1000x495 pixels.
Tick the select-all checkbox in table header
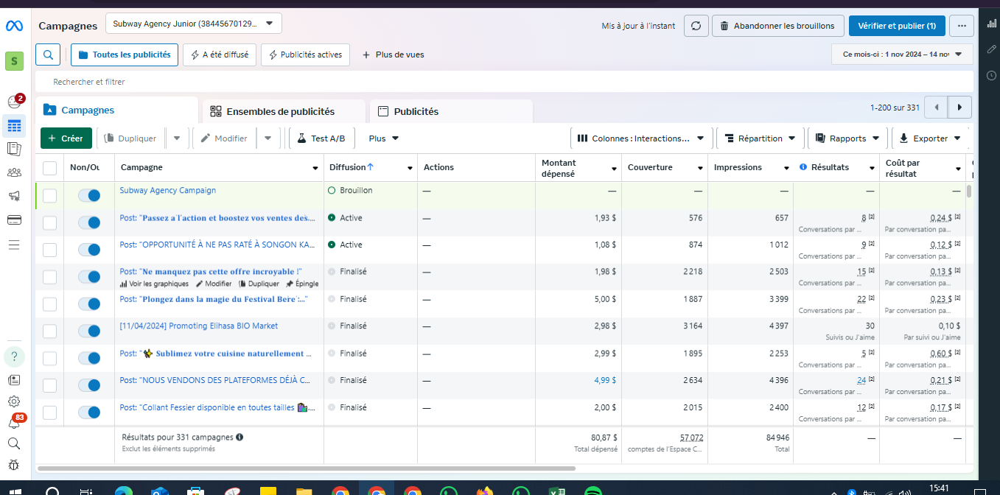(49, 168)
